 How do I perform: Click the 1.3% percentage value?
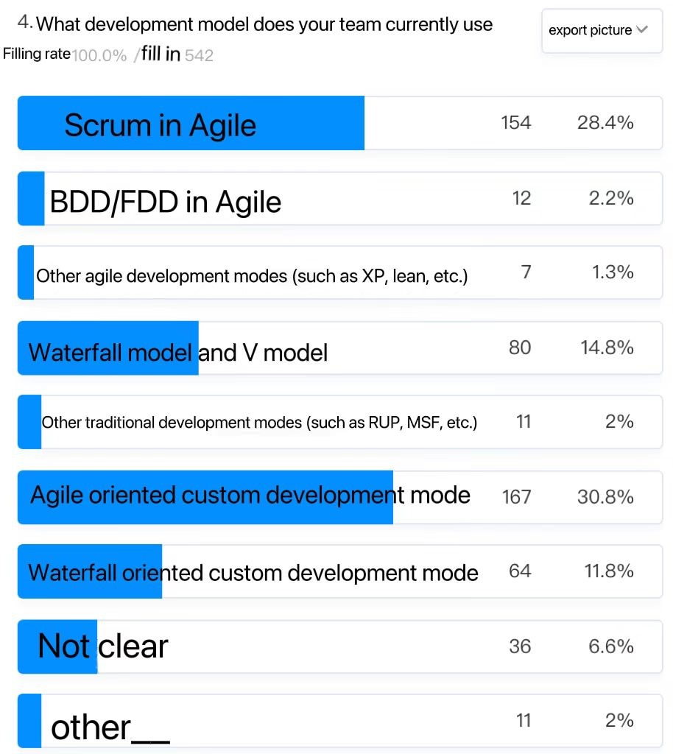(x=613, y=272)
